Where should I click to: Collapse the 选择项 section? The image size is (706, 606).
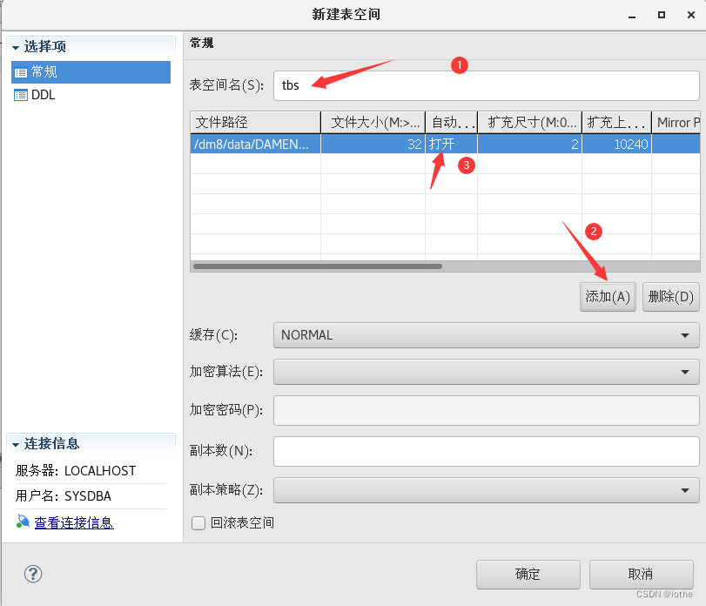click(16, 47)
